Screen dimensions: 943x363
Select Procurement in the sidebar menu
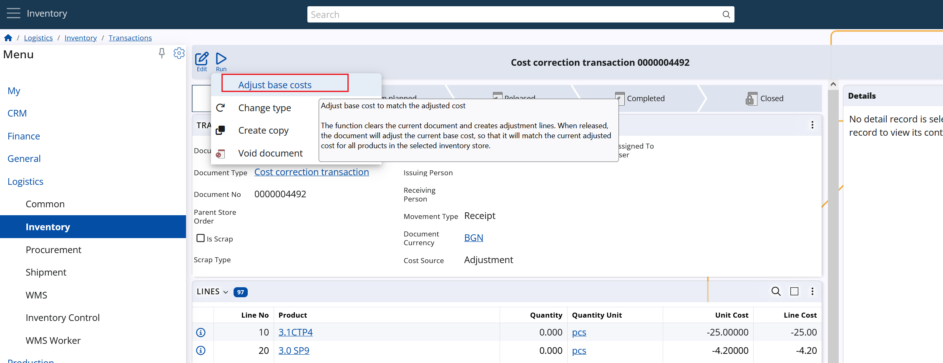(x=53, y=250)
